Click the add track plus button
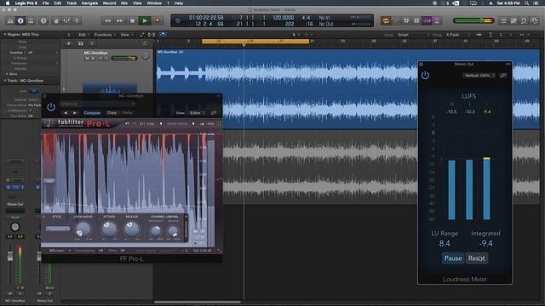 68,43
